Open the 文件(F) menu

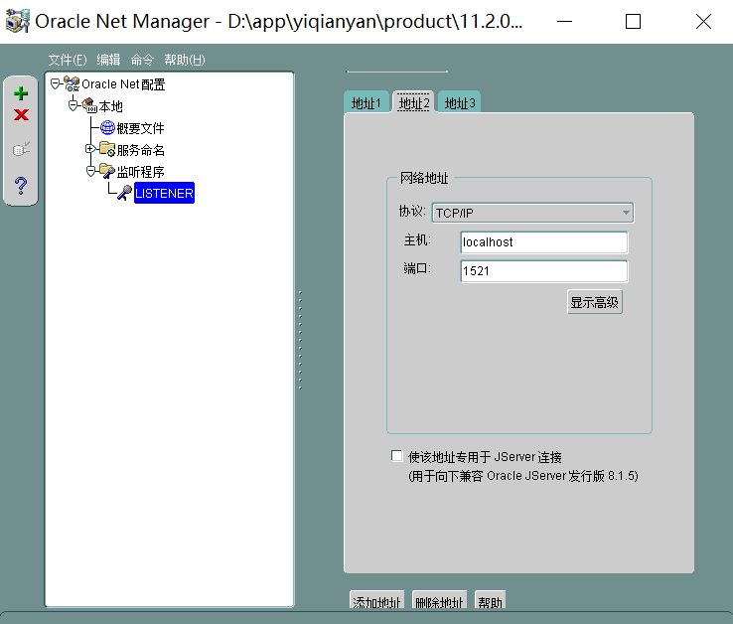coord(68,60)
